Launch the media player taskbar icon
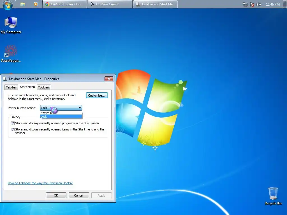The height and width of the screenshot is (215, 287). [36, 4]
